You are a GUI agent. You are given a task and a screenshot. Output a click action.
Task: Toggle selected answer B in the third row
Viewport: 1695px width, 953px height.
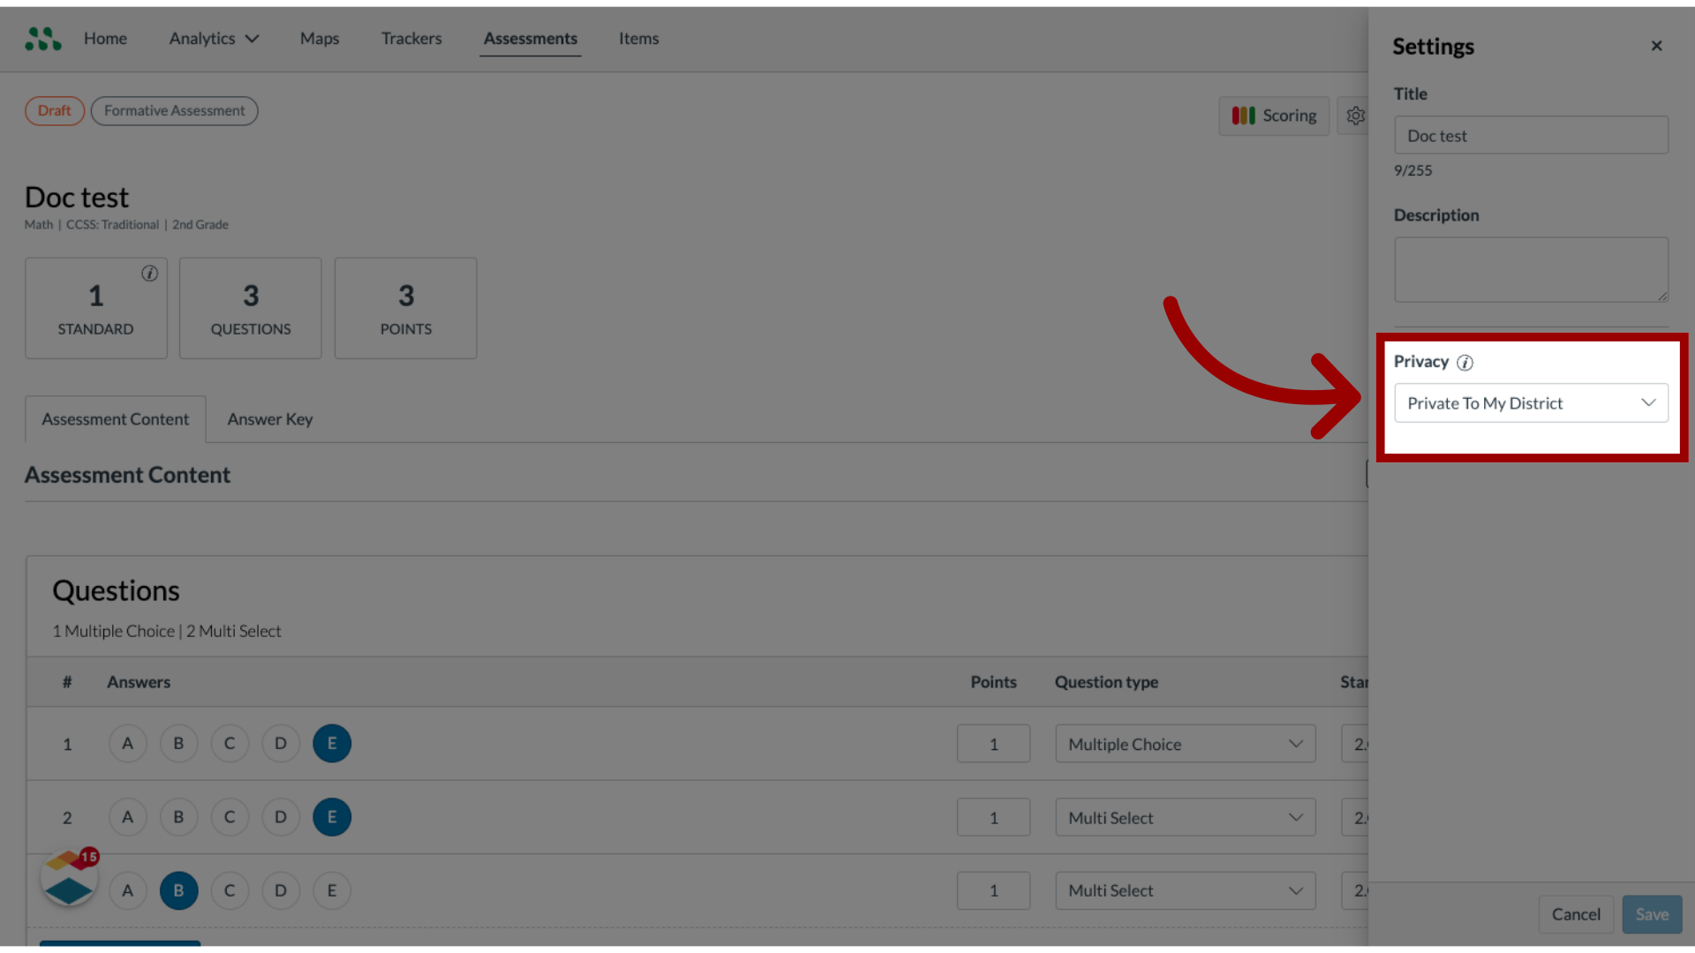(178, 891)
